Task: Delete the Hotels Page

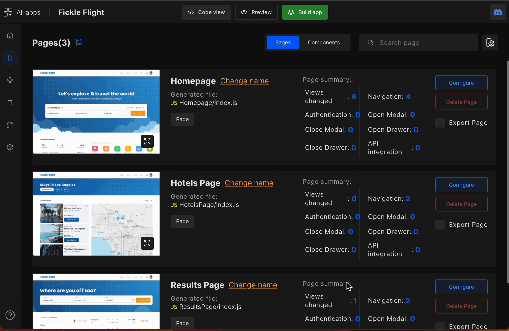Action: click(x=461, y=204)
